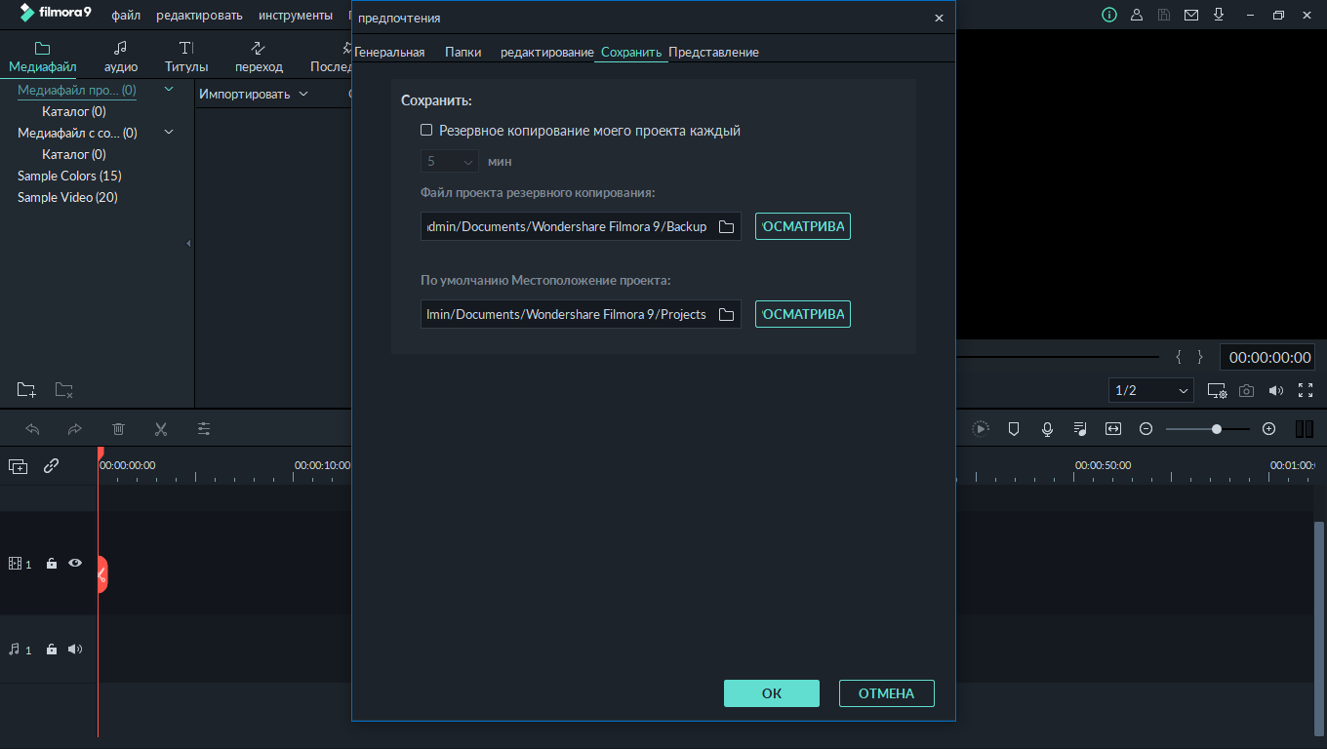Toggle visibility eye on video track 1
The image size is (1327, 749).
tap(75, 564)
